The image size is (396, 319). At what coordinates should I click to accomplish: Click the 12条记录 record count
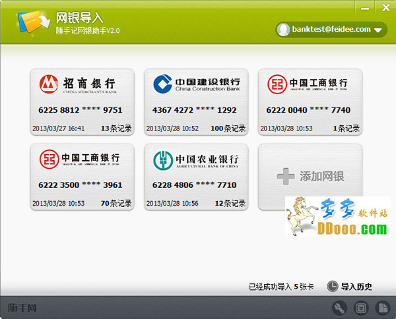[230, 203]
